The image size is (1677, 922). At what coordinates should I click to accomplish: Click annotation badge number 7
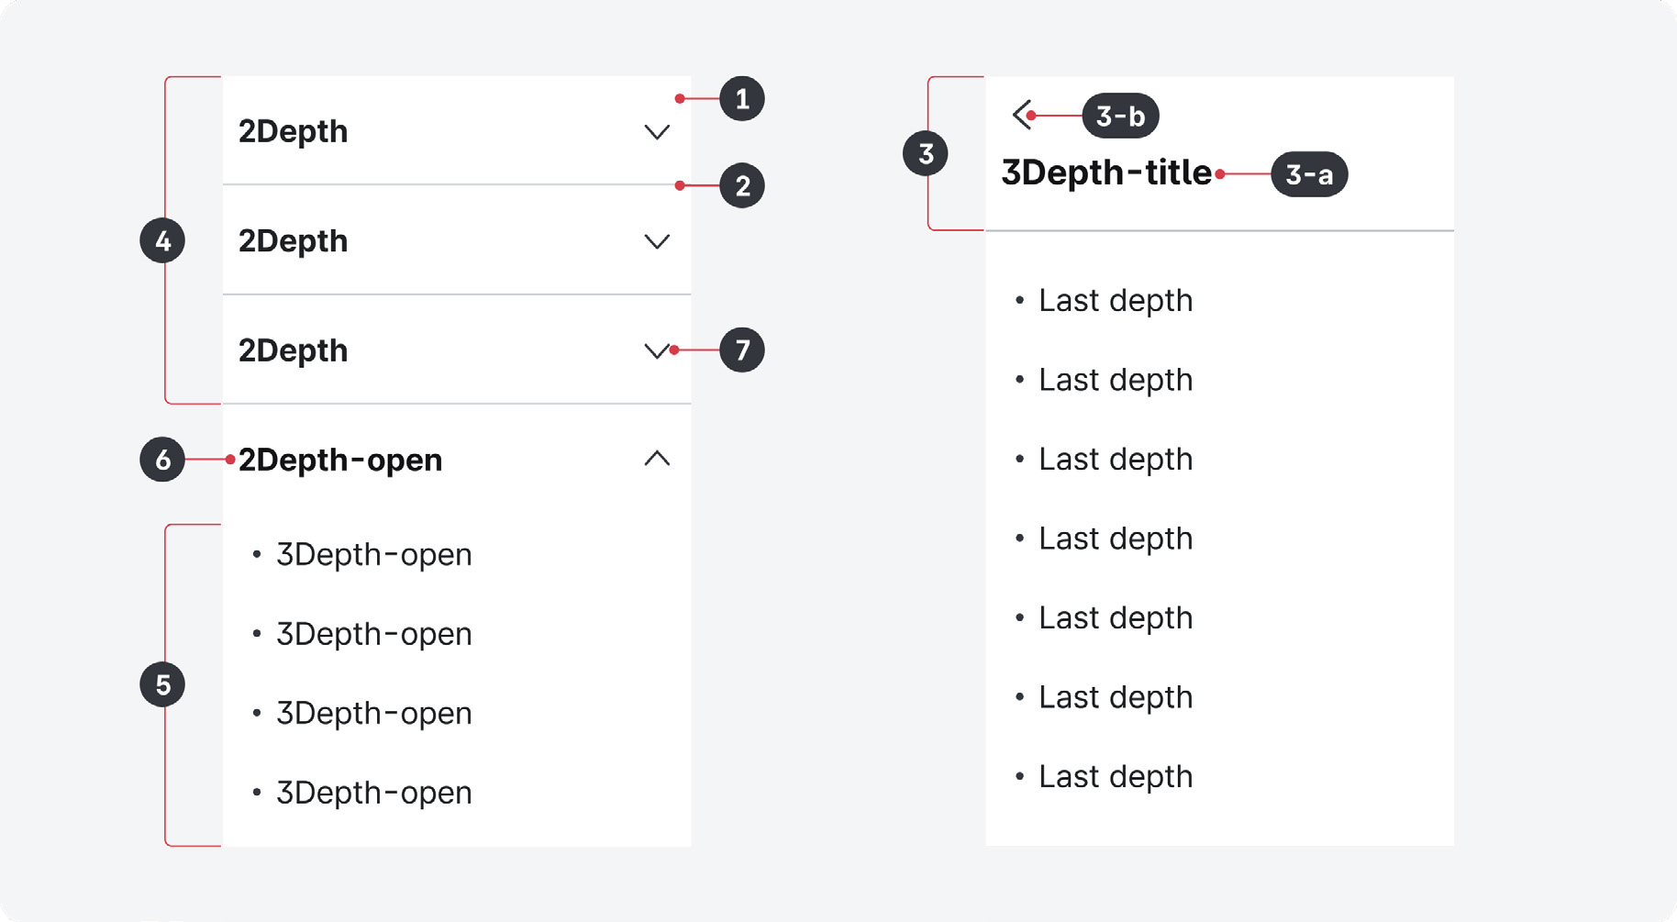click(x=742, y=350)
